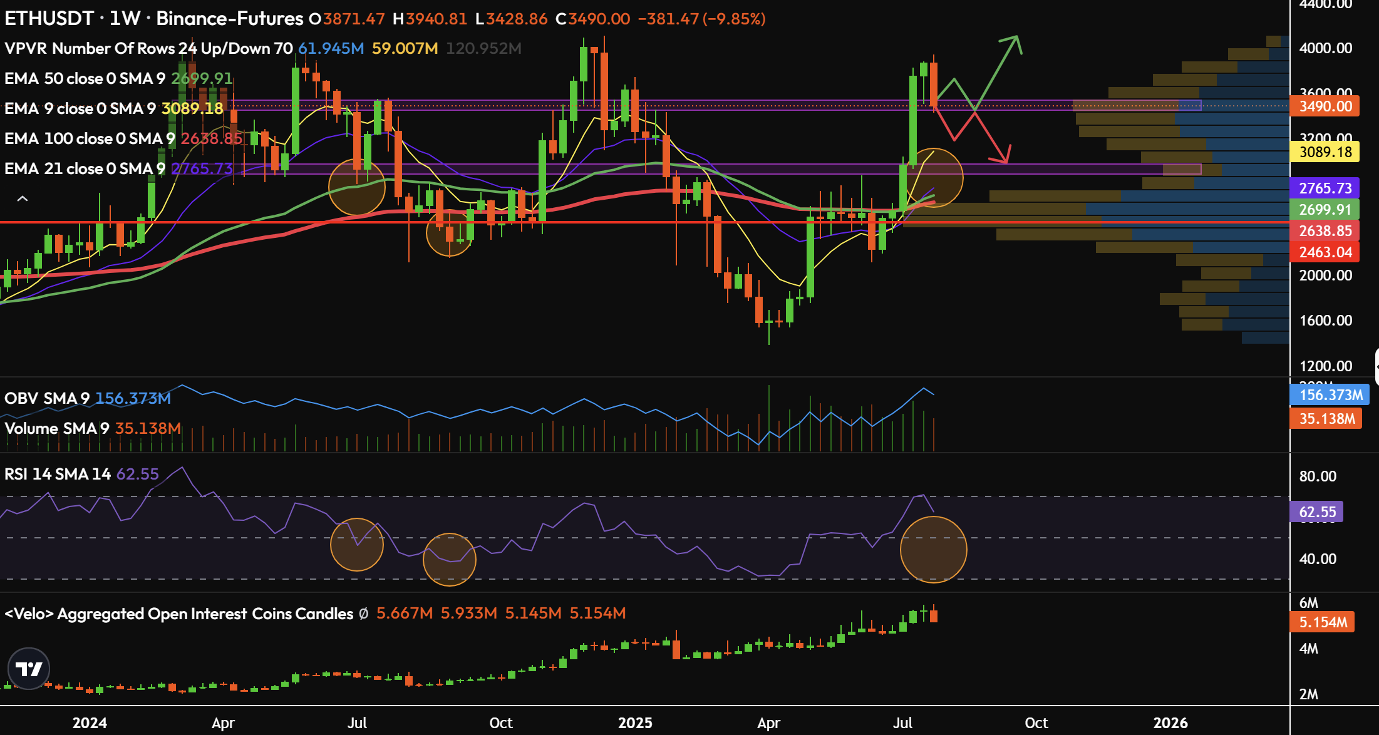The image size is (1379, 735).
Task: Select the RSI 14 indicator legend
Action: click(x=58, y=474)
